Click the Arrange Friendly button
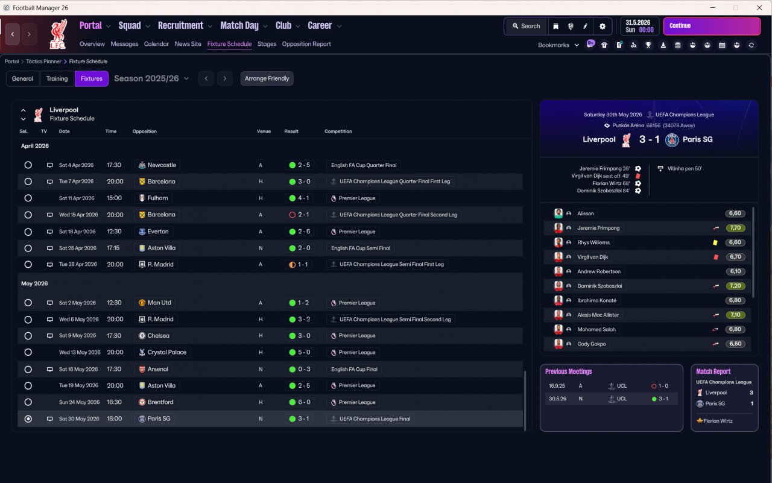772x483 pixels. point(267,79)
